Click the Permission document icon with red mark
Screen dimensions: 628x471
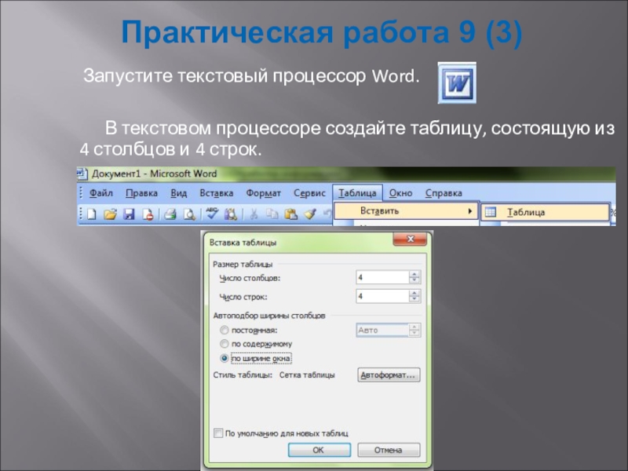point(148,214)
